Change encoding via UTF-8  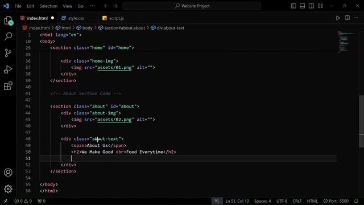(282, 201)
